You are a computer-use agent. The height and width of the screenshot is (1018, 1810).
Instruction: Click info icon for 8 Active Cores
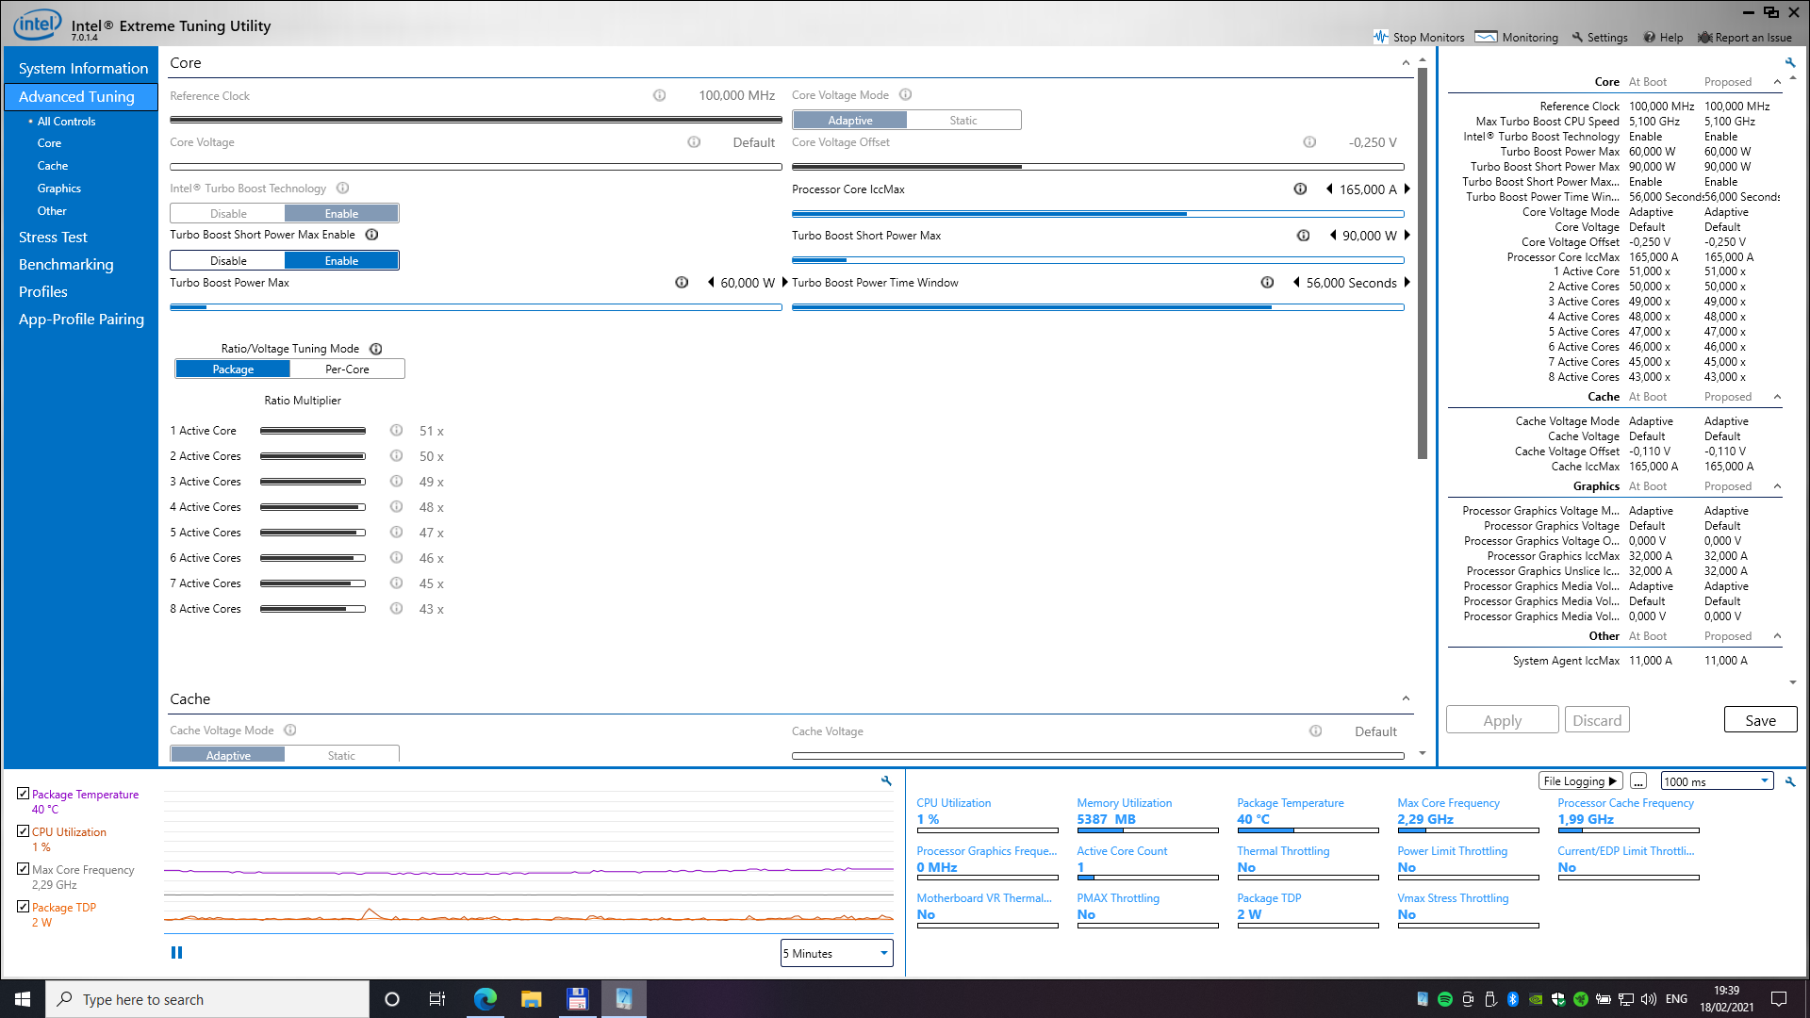[396, 609]
